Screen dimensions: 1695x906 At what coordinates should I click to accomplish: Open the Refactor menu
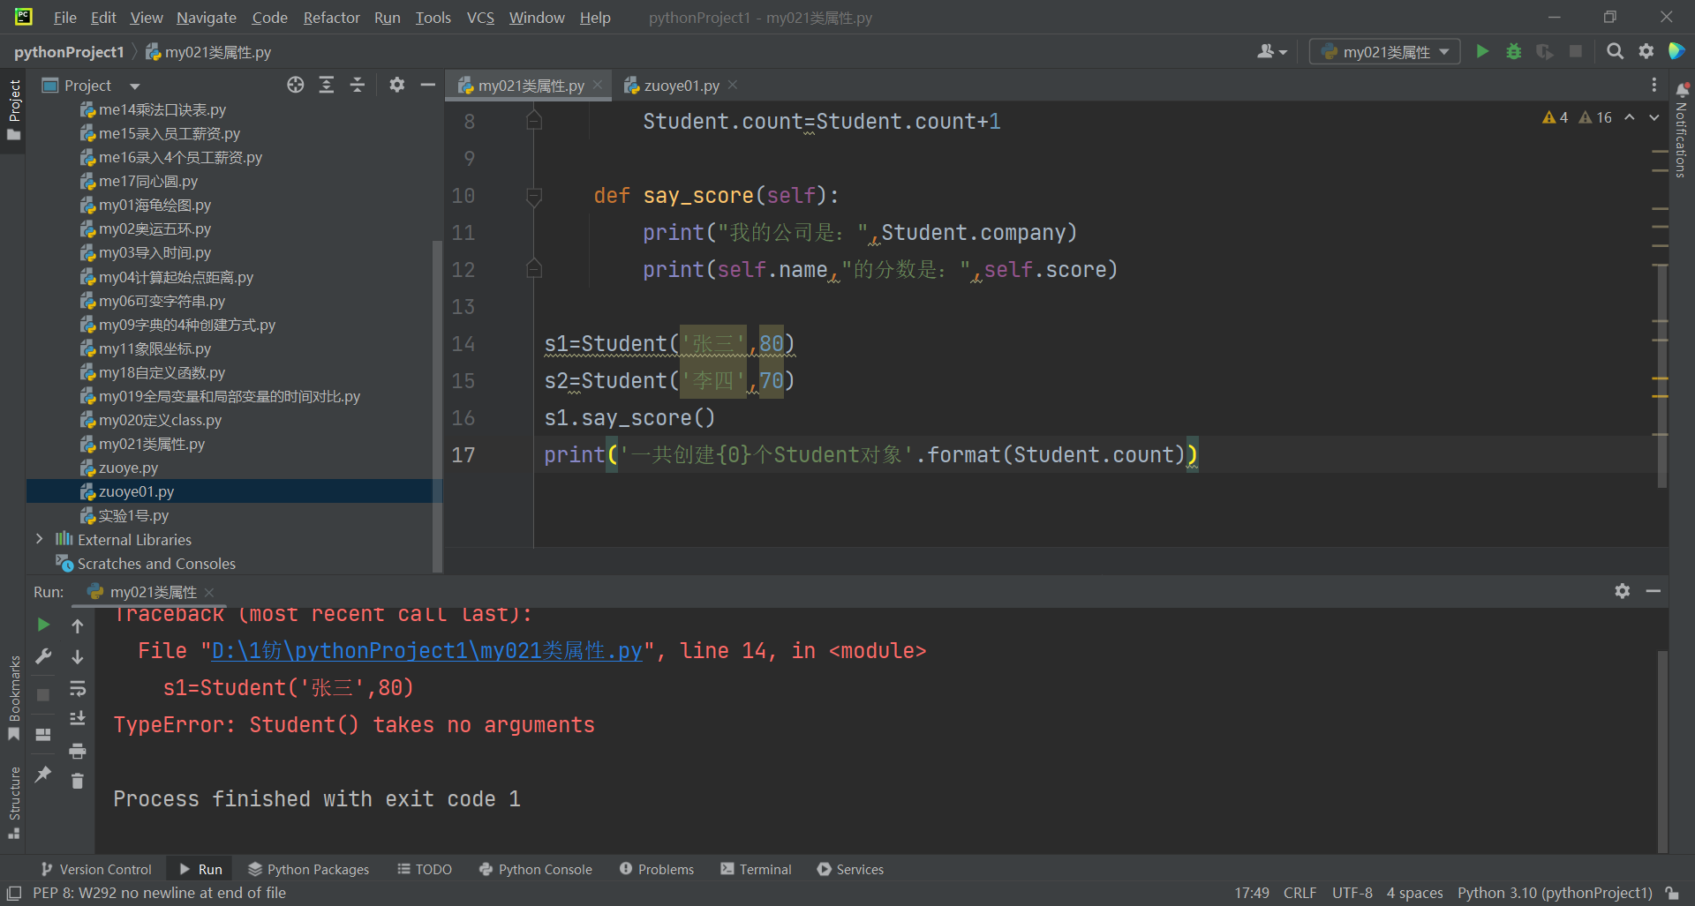click(x=331, y=18)
